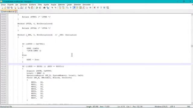This screenshot has width=193, height=108.
Task: Click the 'OperationRegion (RP_X, SystemMemory' line
Action: click(55, 75)
